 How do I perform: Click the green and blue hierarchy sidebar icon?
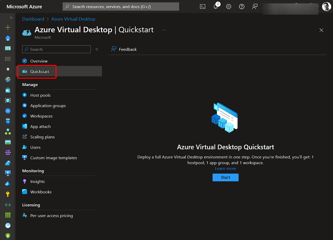[8, 132]
